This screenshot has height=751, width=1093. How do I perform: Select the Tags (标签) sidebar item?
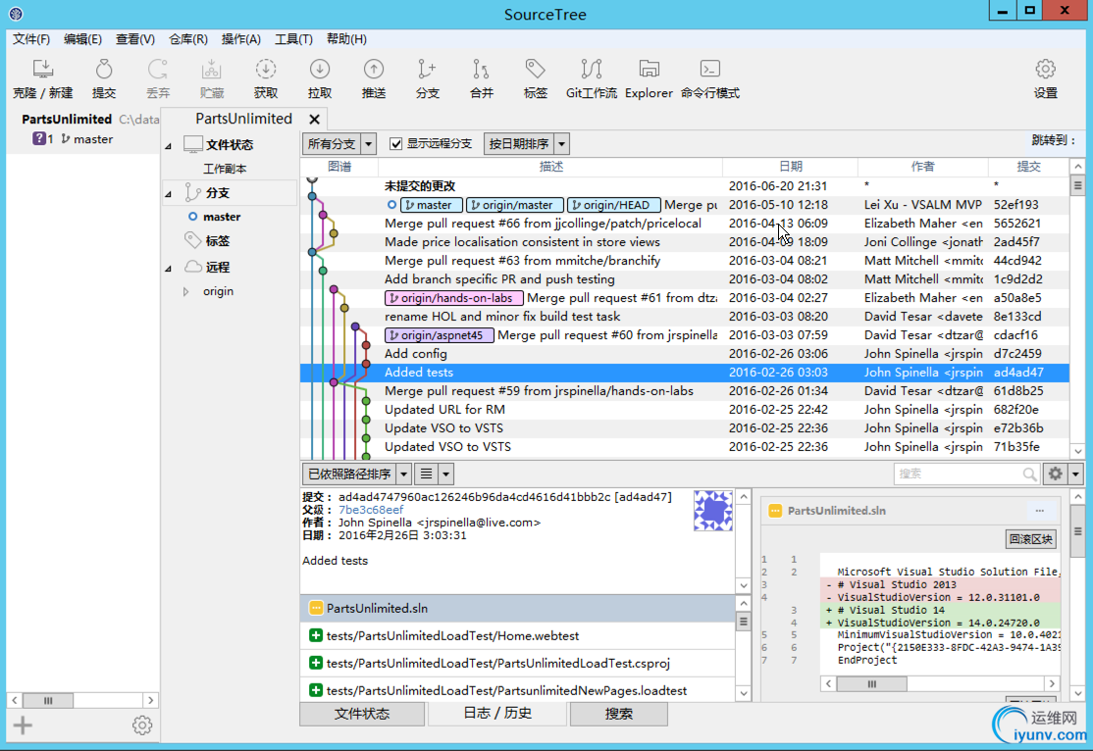pyautogui.click(x=217, y=241)
